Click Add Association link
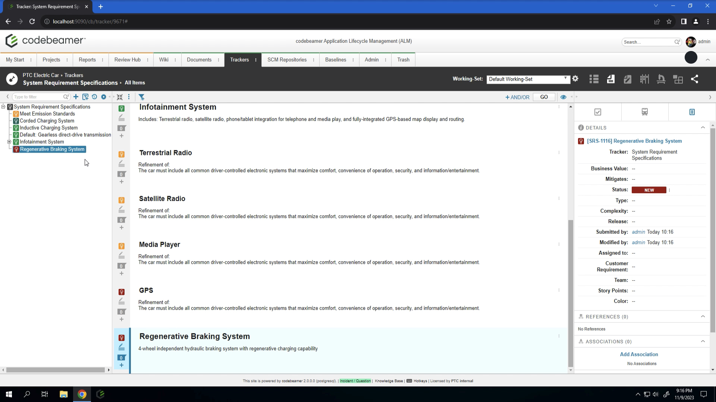Screen dimensions: 716x402 coord(639,354)
